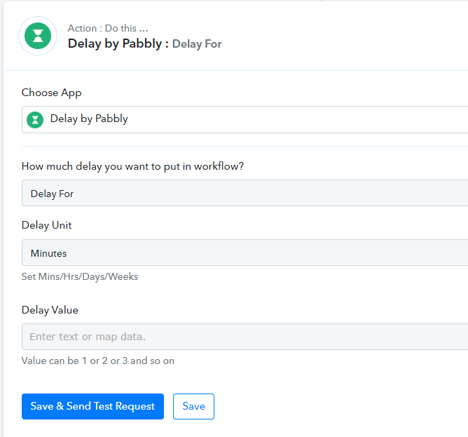
Task: Click the Choose App label
Action: (51, 93)
